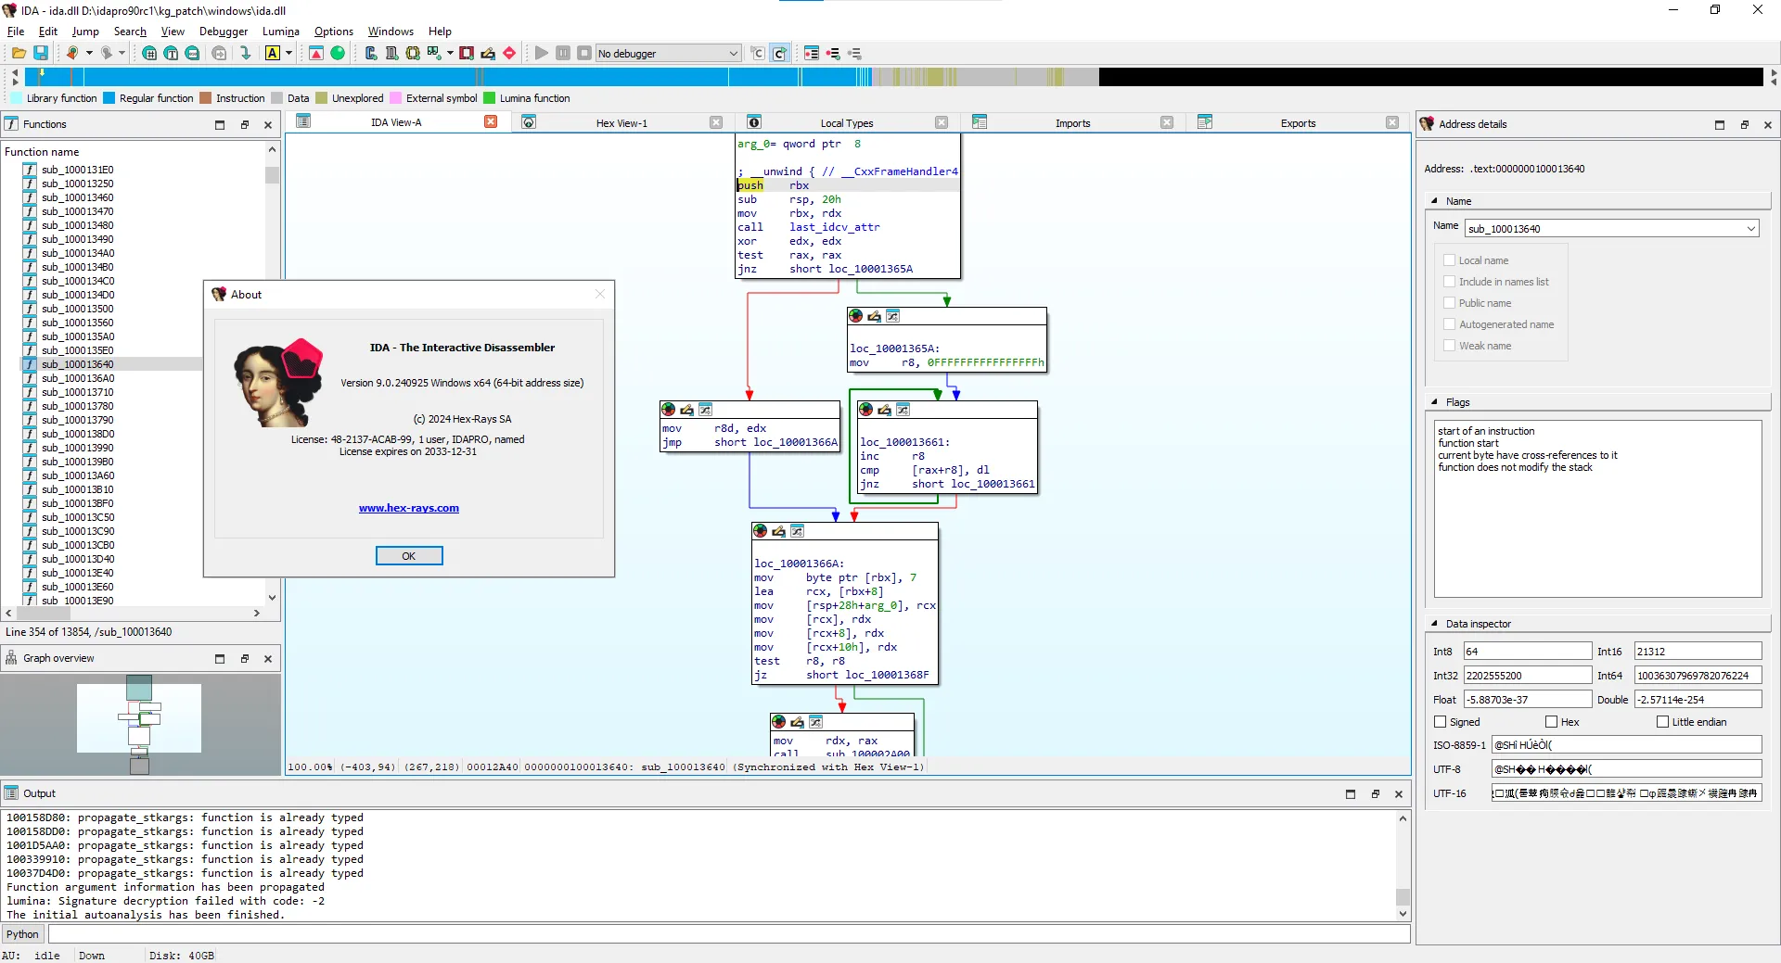
Task: Enable the Signed checkbox in Data inspector
Action: point(1441,722)
